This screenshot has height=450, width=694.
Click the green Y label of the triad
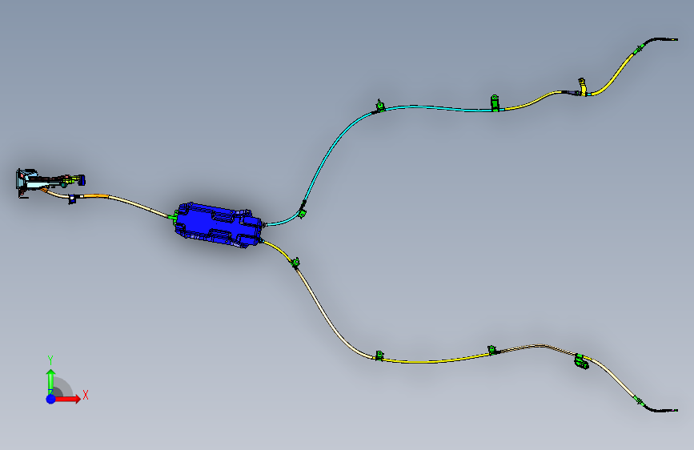[x=50, y=360]
